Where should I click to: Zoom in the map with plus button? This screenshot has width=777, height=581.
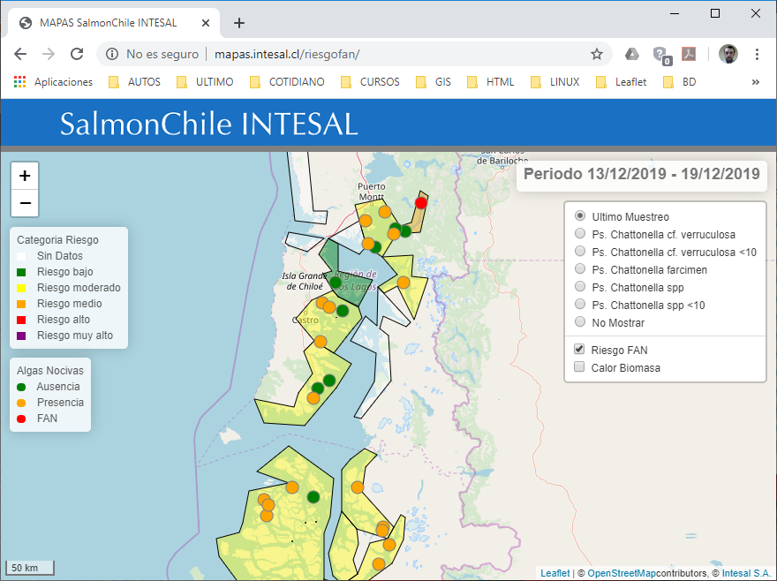pos(25,176)
